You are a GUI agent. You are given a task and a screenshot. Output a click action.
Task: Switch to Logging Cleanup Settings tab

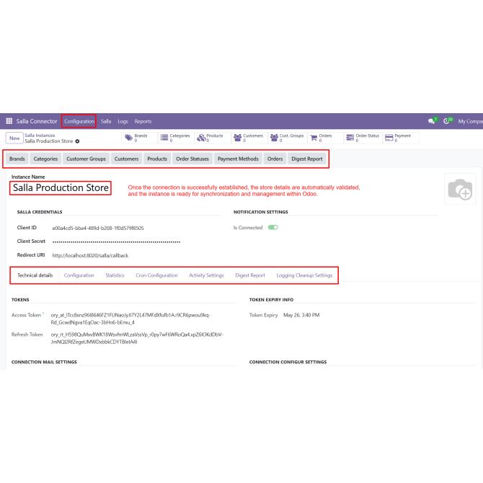[x=304, y=275]
